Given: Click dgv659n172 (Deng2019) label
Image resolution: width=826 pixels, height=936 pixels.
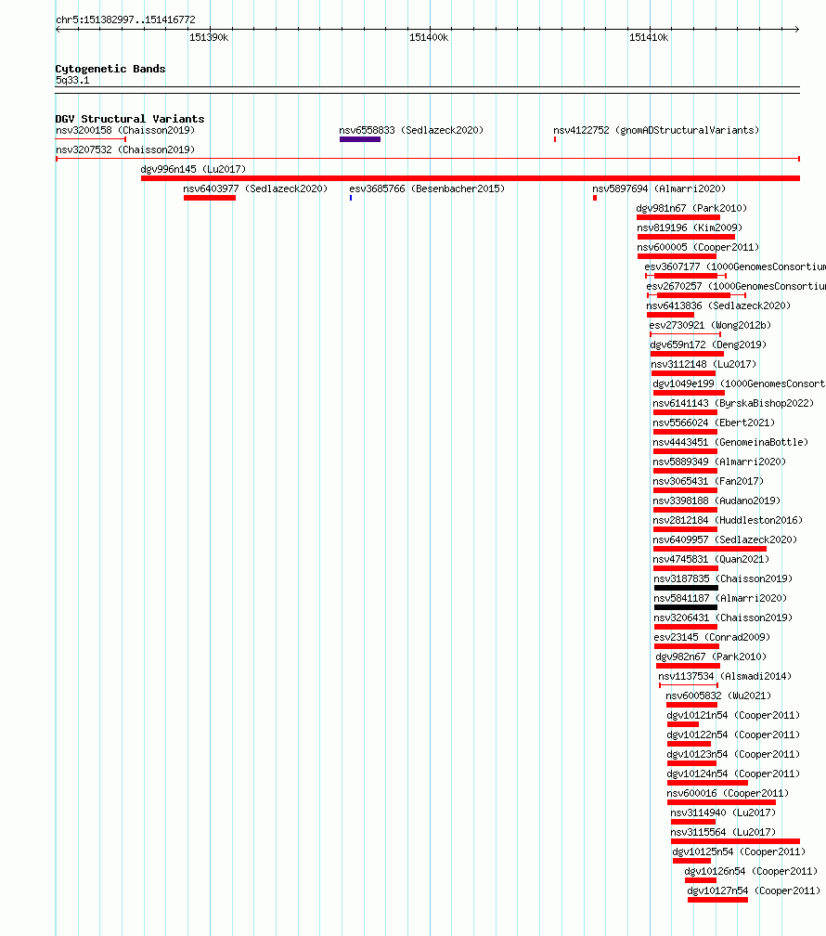Looking at the screenshot, I should click(x=708, y=345).
